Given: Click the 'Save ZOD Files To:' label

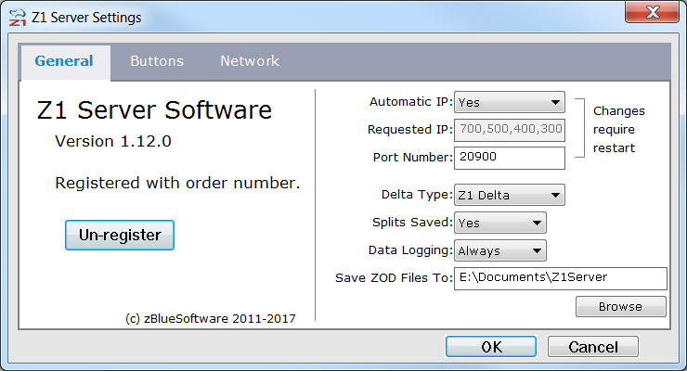Looking at the screenshot, I should click(x=394, y=278).
